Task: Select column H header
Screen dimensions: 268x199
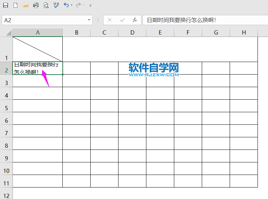Action: 244,32
